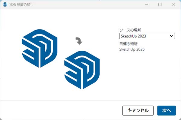
Task: Click the chevron arrow of the source dropdown
Action: click(x=171, y=36)
